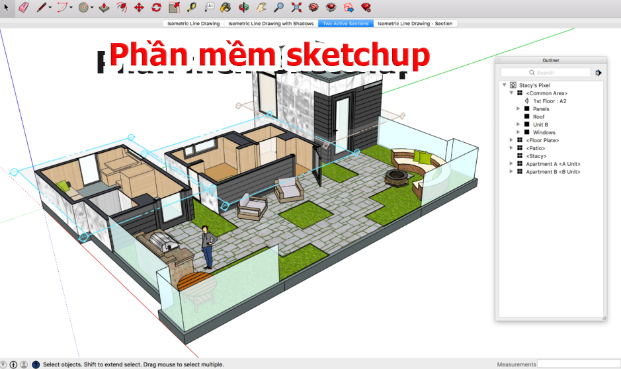The image size is (621, 369).
Task: Select the Unit B row label
Action: [540, 125]
